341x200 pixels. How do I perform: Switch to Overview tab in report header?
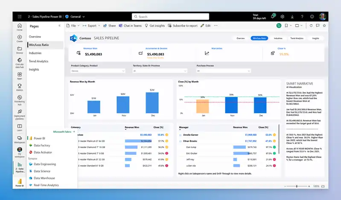click(241, 38)
